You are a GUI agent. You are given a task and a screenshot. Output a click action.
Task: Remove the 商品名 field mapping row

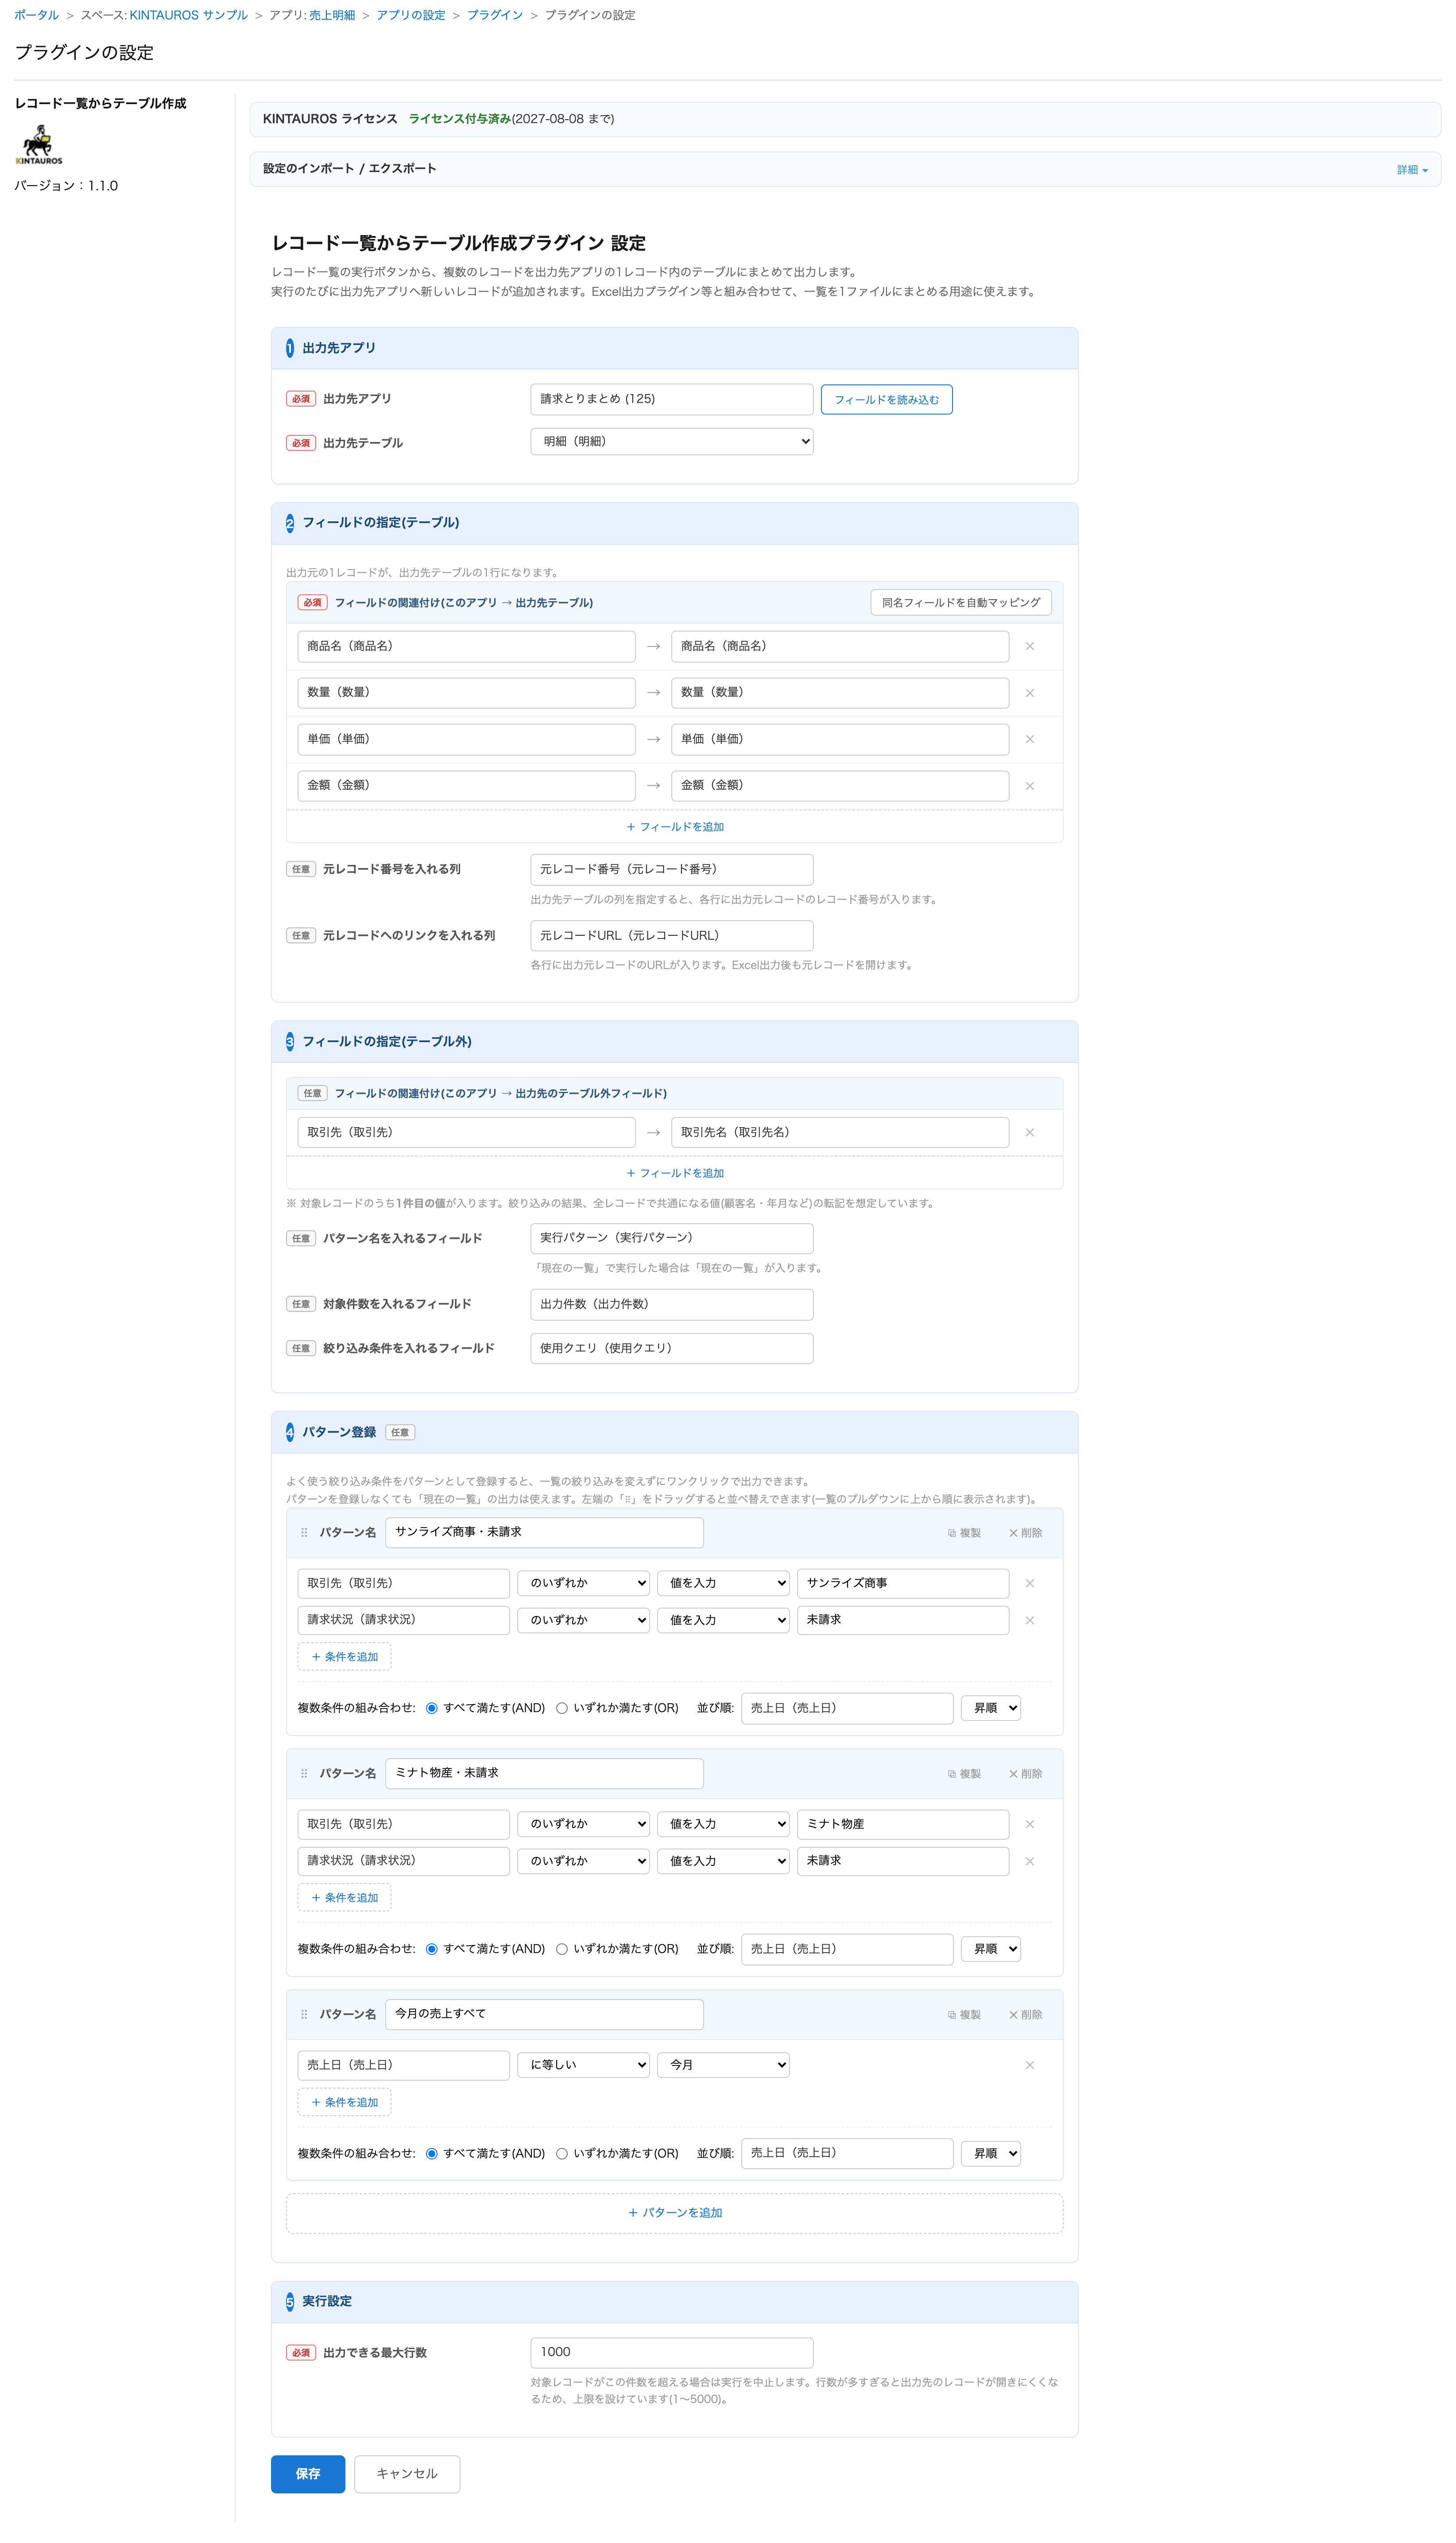tap(1029, 647)
